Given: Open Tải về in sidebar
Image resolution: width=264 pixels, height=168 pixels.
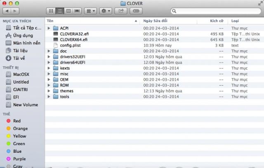Looking at the screenshot, I should click(16, 58).
